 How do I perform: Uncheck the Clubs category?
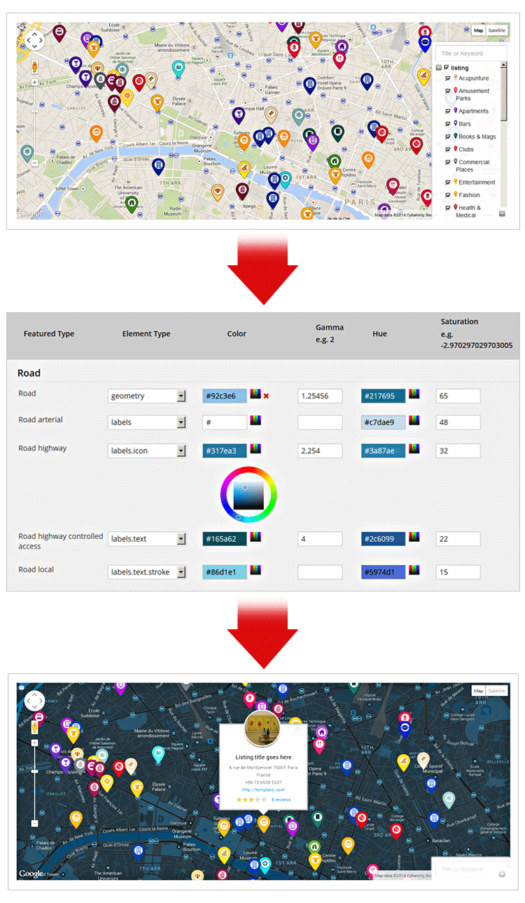pos(448,149)
